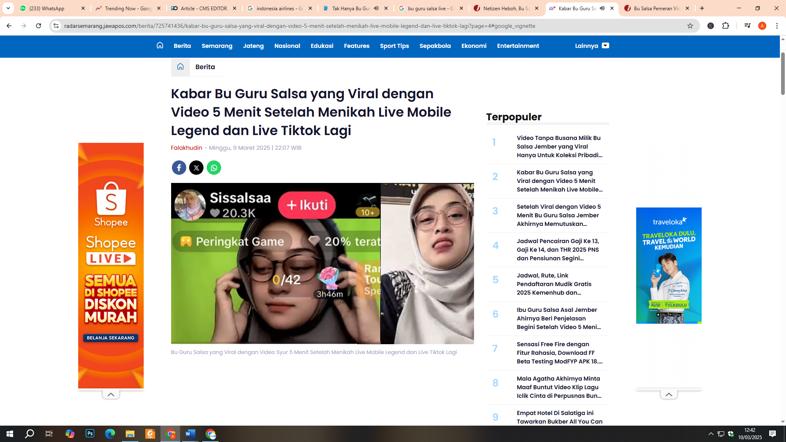Share the article on WhatsApp
The height and width of the screenshot is (442, 786).
[x=214, y=168]
